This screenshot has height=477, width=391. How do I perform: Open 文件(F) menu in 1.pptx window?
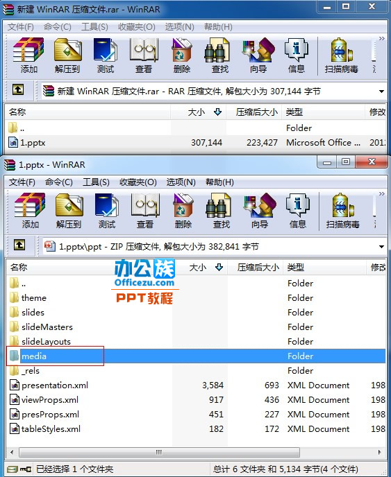22,182
